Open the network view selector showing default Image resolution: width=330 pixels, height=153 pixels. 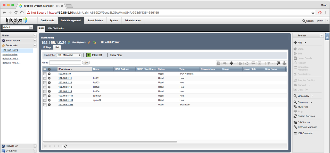[x=17, y=27]
